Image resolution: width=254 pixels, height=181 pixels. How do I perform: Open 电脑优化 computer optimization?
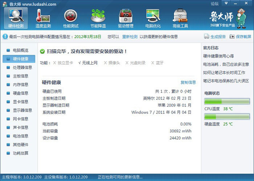click(153, 18)
